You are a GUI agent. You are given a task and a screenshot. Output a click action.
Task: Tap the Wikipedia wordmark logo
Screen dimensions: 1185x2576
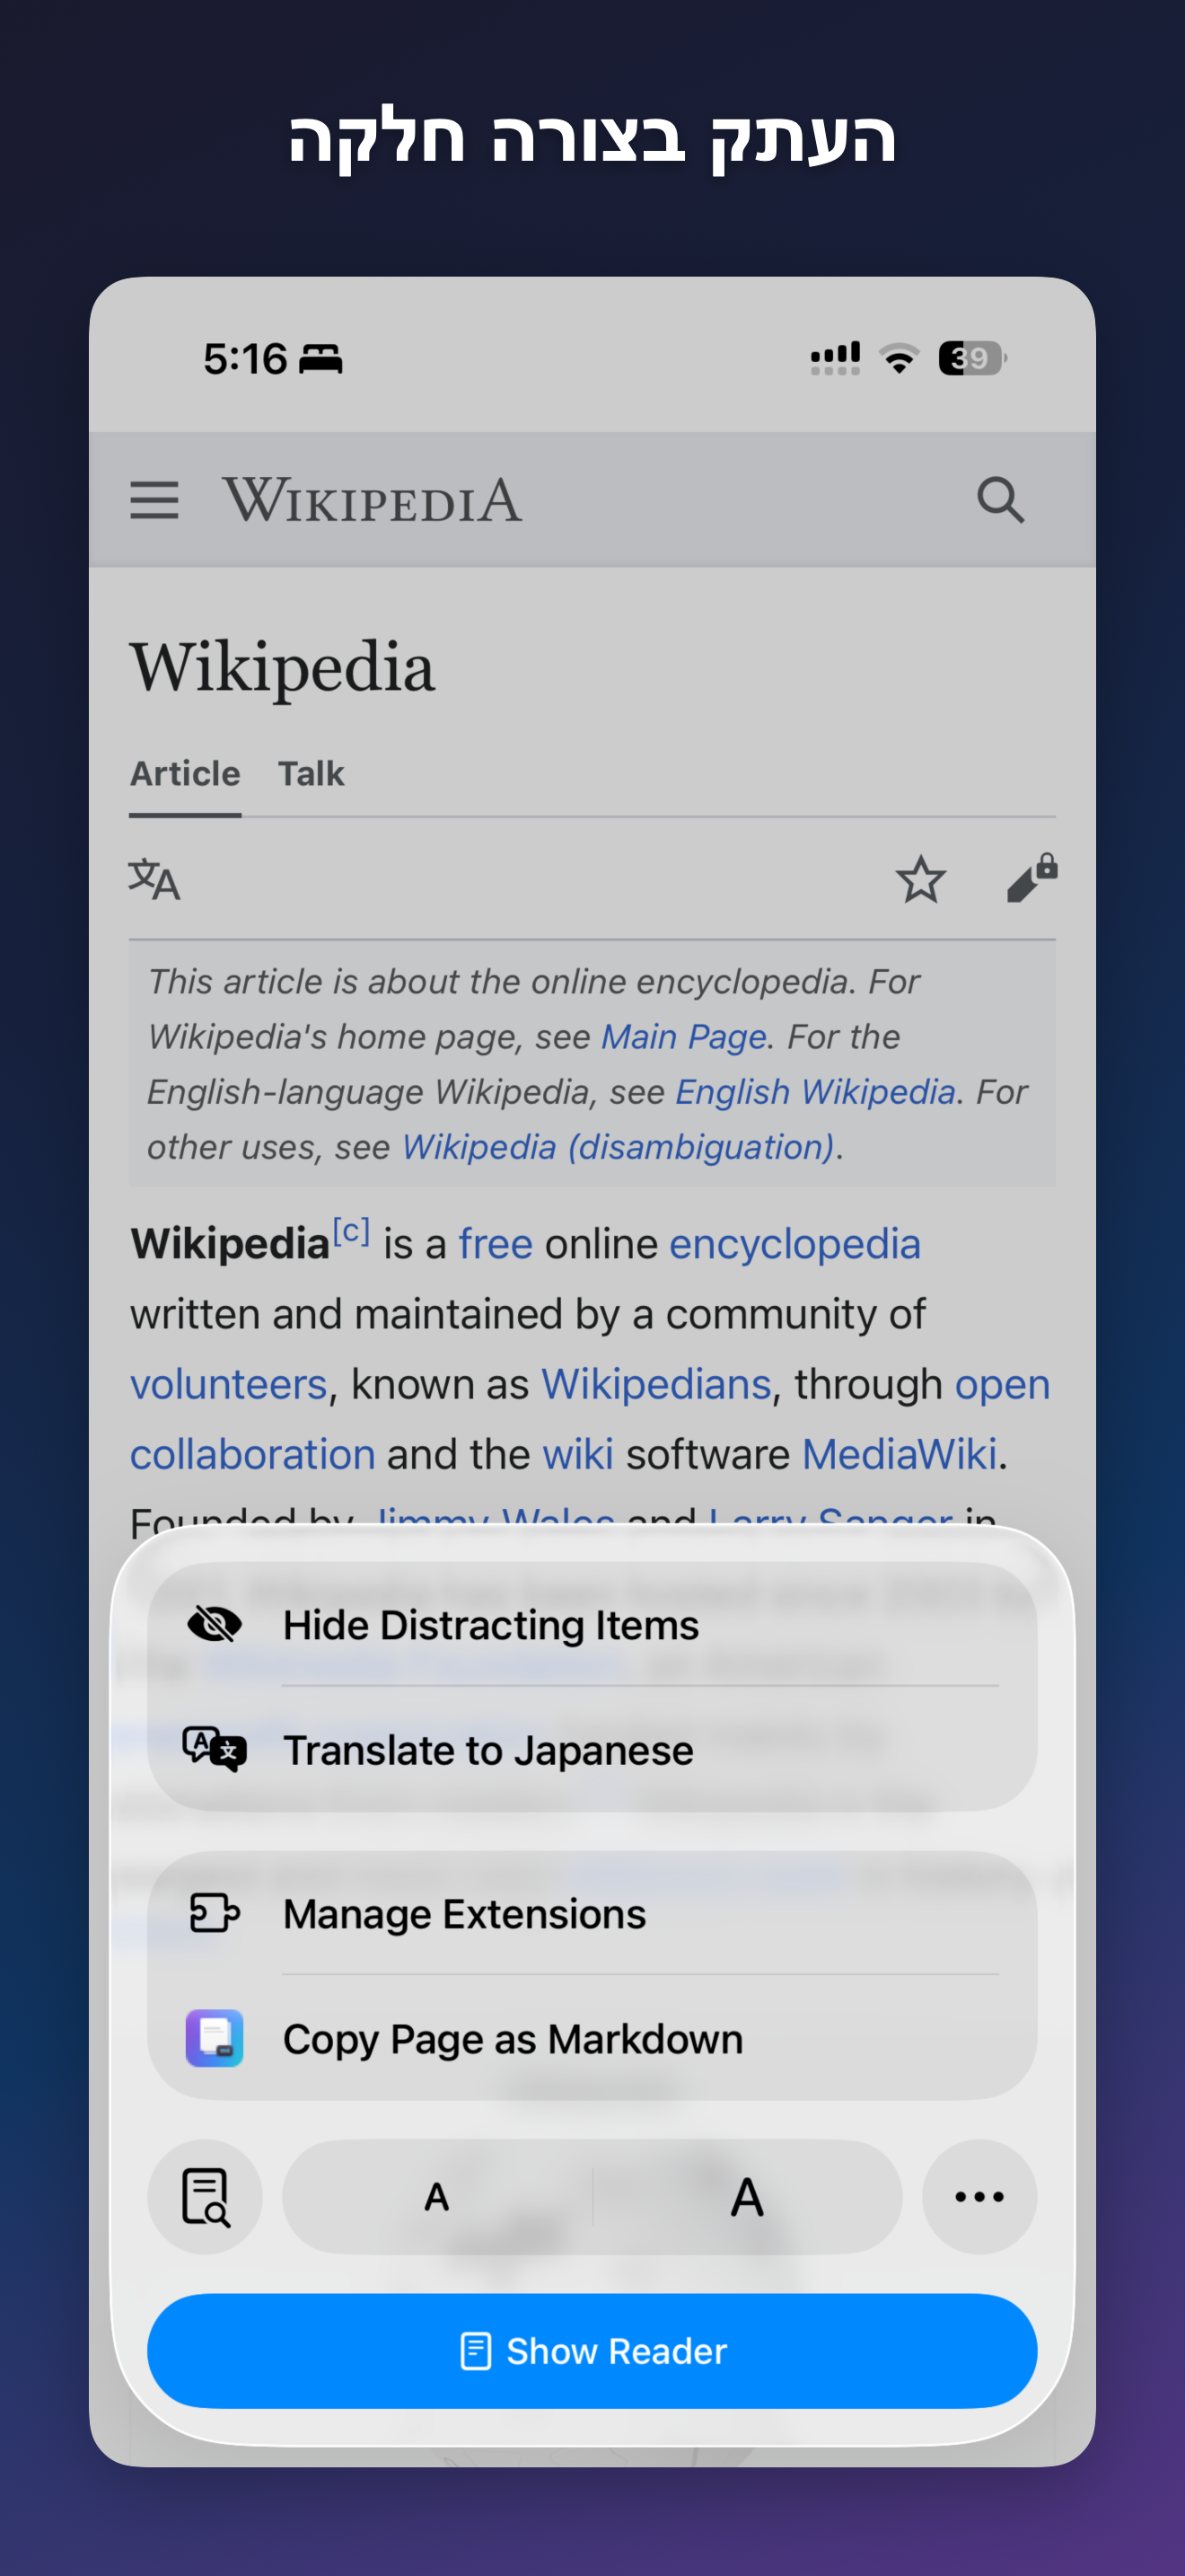tap(372, 500)
